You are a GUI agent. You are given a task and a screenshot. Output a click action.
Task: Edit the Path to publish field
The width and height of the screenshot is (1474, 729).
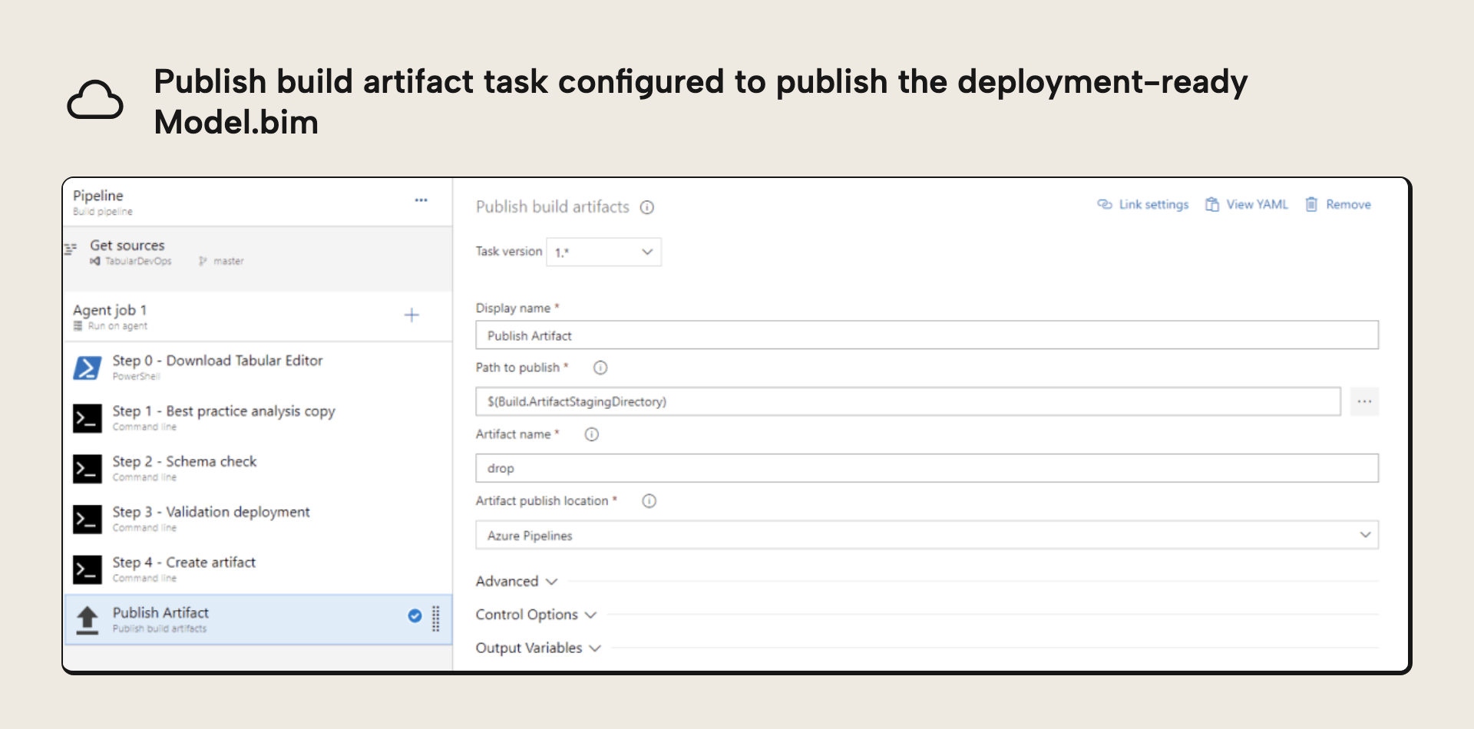pos(908,401)
